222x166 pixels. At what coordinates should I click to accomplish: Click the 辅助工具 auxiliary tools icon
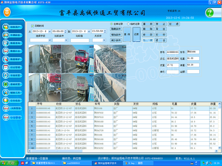tap(6, 92)
